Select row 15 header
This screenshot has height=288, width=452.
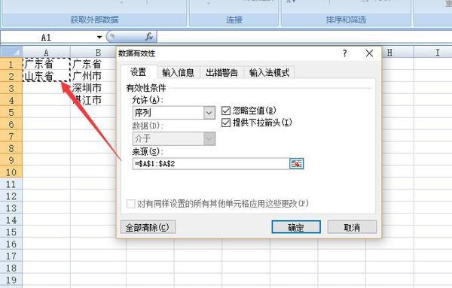tap(11, 232)
